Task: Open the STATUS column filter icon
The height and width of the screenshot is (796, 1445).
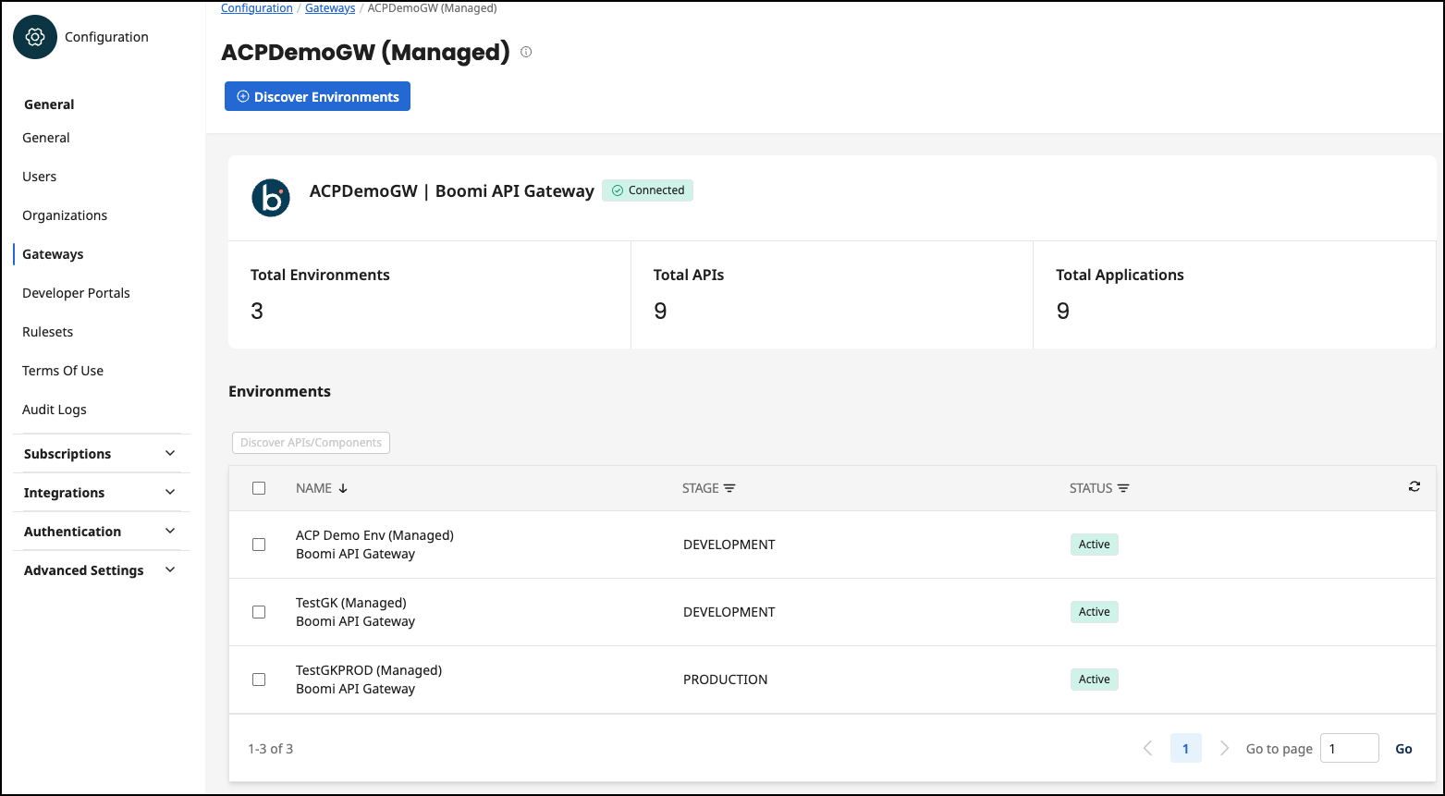Action: point(1123,488)
